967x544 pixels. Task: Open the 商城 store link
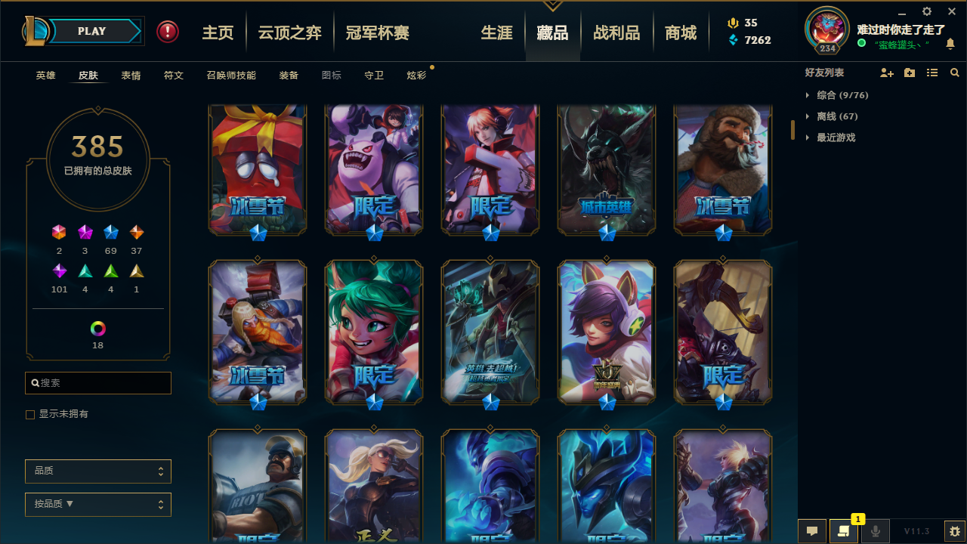[681, 32]
